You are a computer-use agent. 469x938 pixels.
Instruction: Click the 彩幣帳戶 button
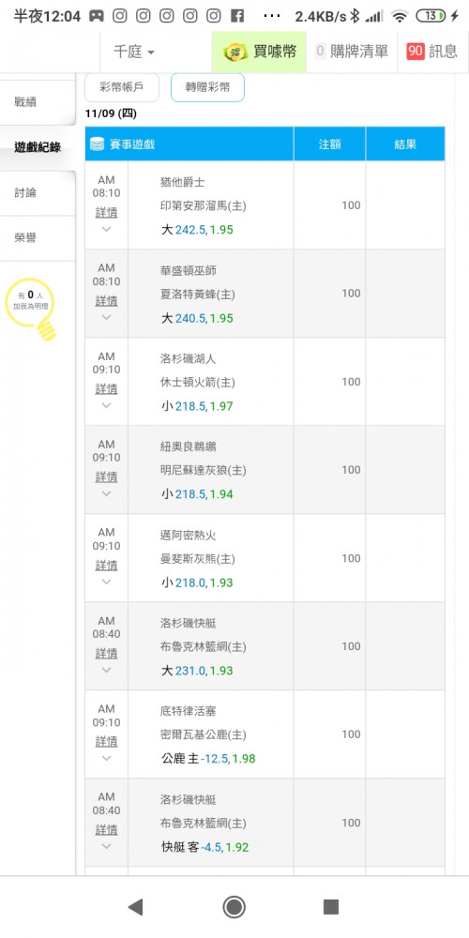click(x=122, y=88)
